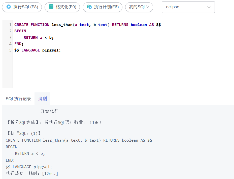Switch to the SQL执行记录 tab
234x179 pixels.
(18, 99)
